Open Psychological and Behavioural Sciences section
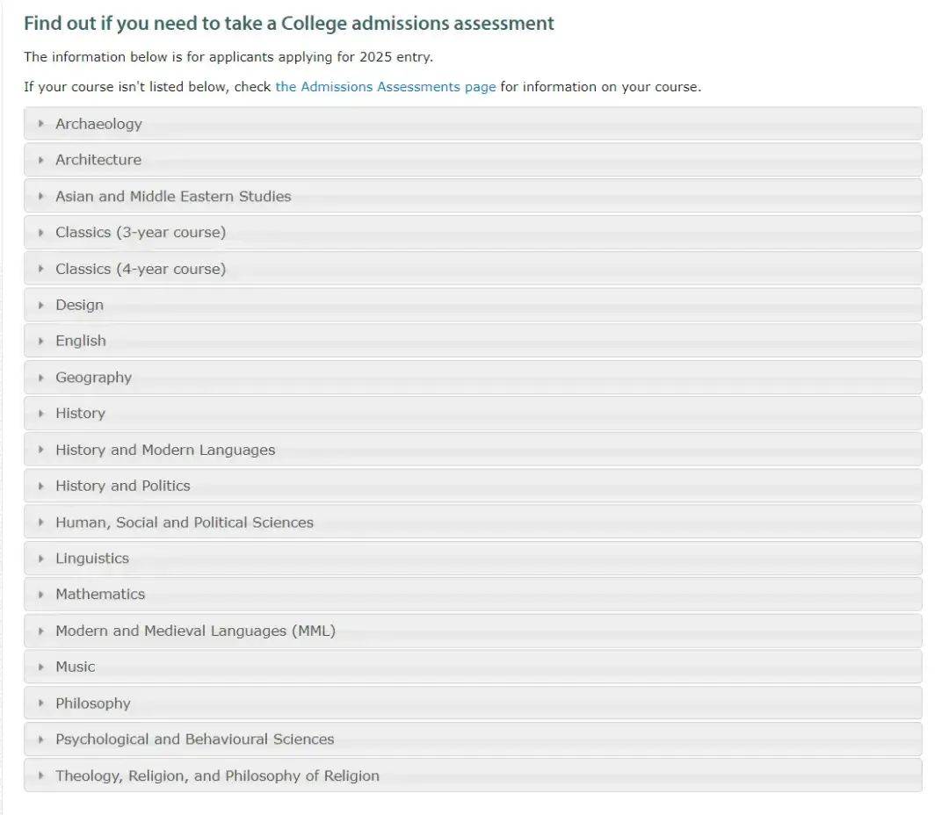The image size is (949, 815). (x=195, y=739)
